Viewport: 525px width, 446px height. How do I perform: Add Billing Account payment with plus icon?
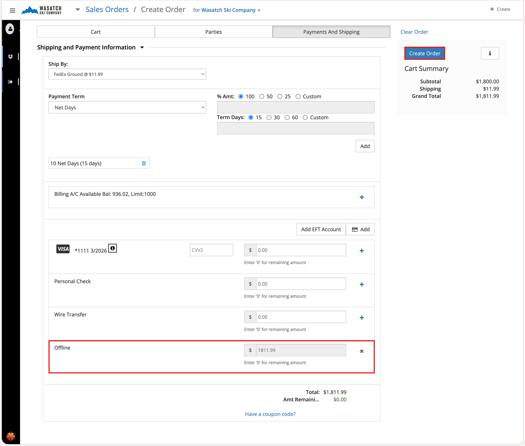tap(362, 197)
